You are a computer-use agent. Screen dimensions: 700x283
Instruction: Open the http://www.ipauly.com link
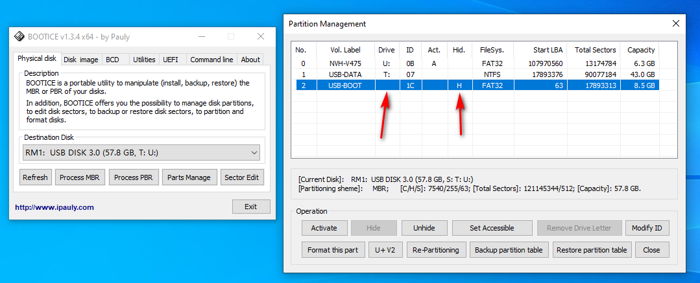click(x=54, y=207)
